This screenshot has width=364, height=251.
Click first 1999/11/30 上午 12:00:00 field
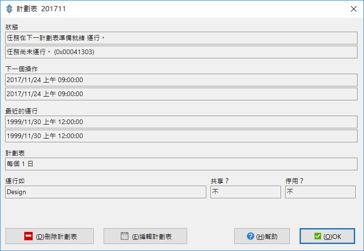181,122
